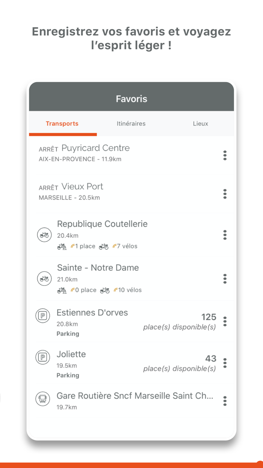Expand options for Gare Routière Sncf Marseille
263x468 pixels.
click(225, 401)
